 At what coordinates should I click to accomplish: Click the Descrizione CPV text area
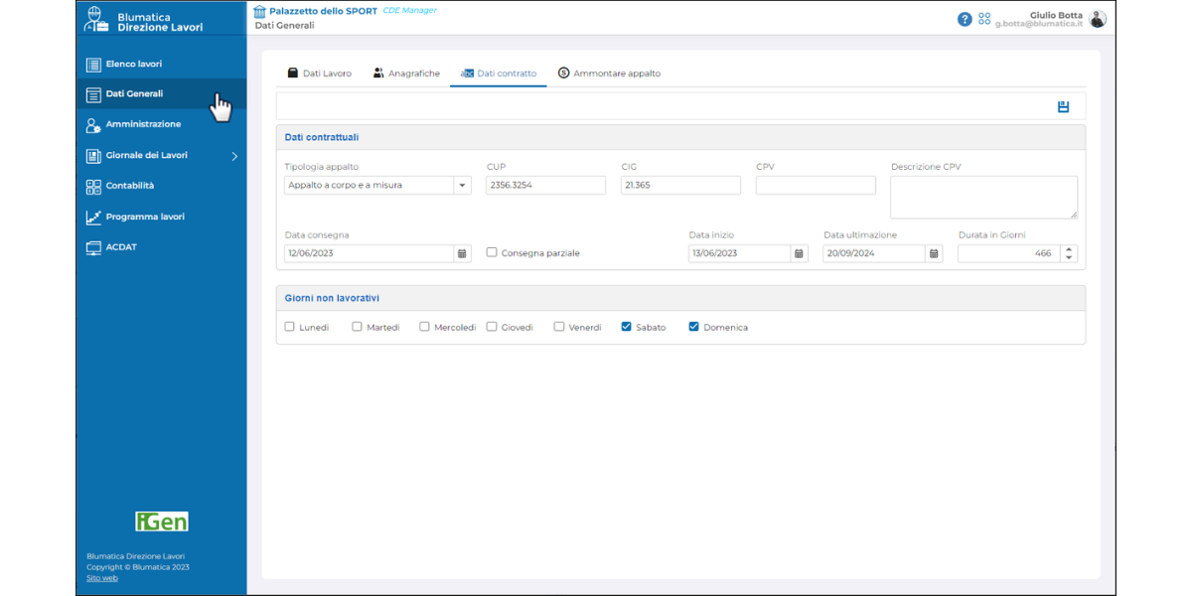[982, 197]
